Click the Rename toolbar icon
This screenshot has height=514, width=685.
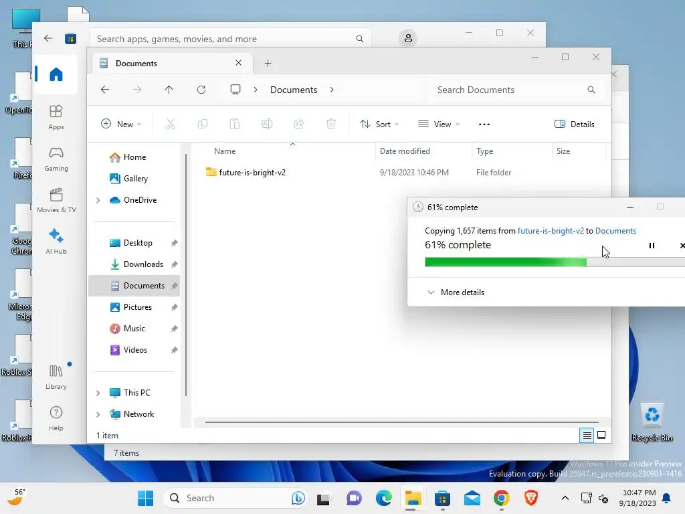pos(267,124)
